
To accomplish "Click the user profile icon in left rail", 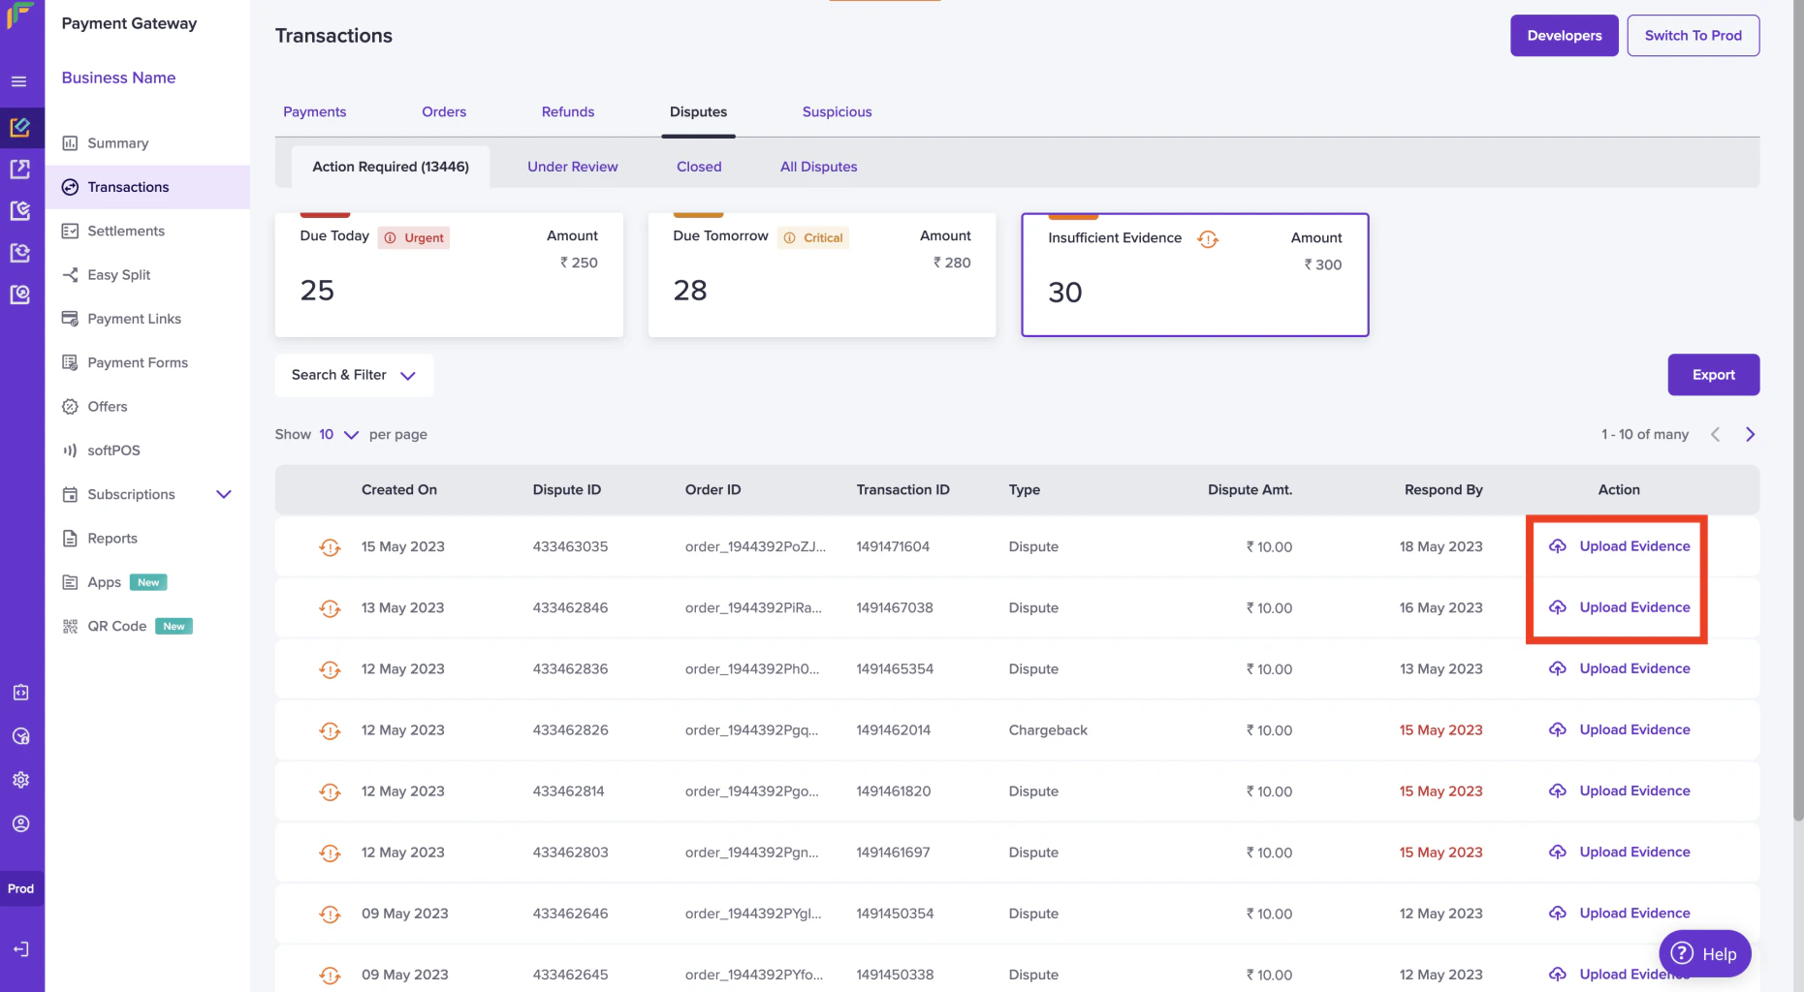I will click(20, 823).
